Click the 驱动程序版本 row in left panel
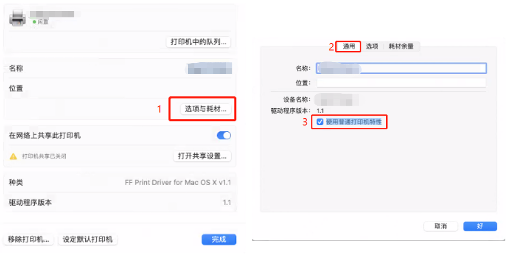This screenshot has width=512, height=254. 120,202
